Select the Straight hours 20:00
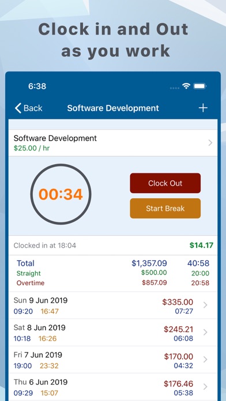Image resolution: width=226 pixels, height=401 pixels. tap(200, 274)
